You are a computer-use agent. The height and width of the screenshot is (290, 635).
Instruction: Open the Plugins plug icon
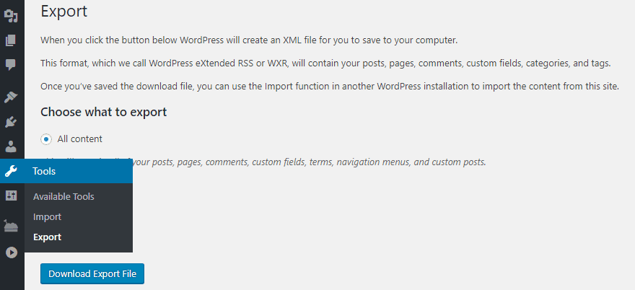click(x=11, y=121)
